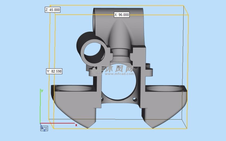The width and height of the screenshot is (226, 141).
Task: Select the bullet-shaped dome at top center
Action: pyautogui.click(x=120, y=35)
